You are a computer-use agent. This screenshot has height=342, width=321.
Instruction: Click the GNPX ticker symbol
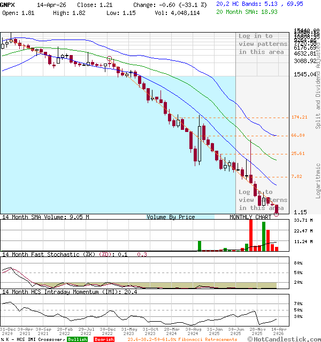(x=7, y=4)
